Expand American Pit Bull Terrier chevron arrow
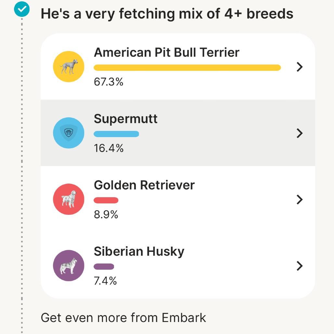334x334 pixels. click(x=300, y=67)
